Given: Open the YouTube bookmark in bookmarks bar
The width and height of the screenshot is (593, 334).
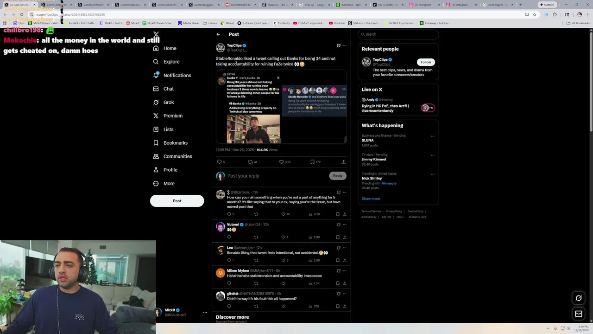Looking at the screenshot, I should coord(337,23).
